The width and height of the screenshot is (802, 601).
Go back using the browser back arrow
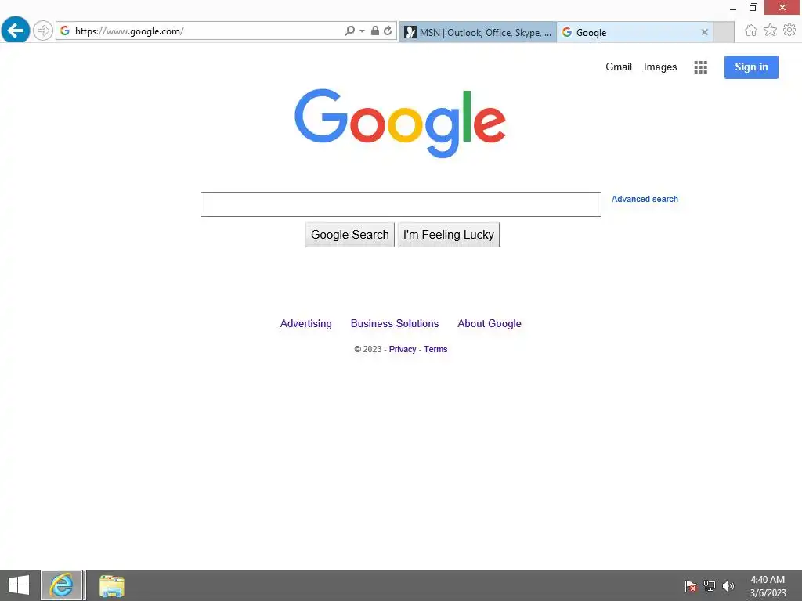[16, 31]
